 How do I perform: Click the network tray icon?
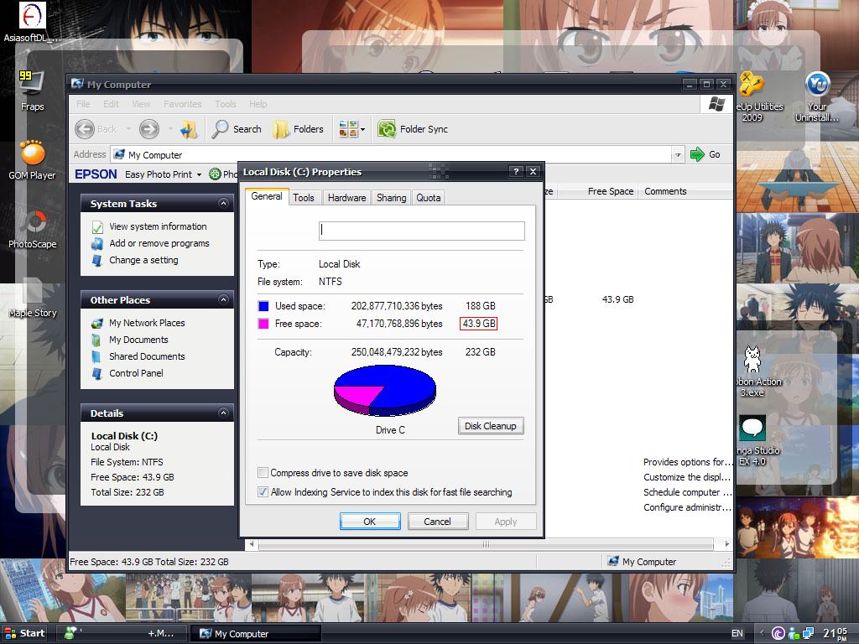(808, 633)
